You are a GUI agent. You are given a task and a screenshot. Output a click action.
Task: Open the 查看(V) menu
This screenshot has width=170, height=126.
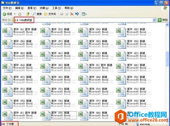(x=32, y=8)
